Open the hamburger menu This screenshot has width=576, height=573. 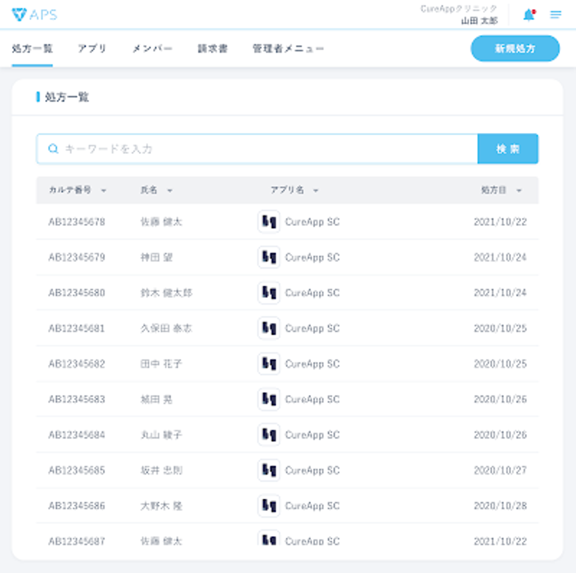pyautogui.click(x=556, y=15)
